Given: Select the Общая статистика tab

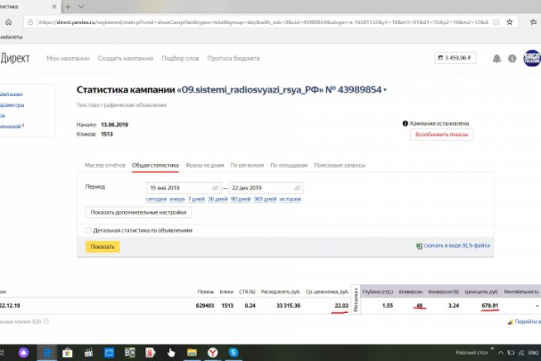Looking at the screenshot, I should 156,165.
